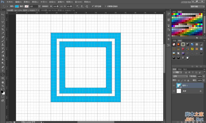This screenshot has width=206, height=123.
Task: Toggle Constrain Path Dragging (约束路径拖动) checkbox
Action: click(106, 6)
